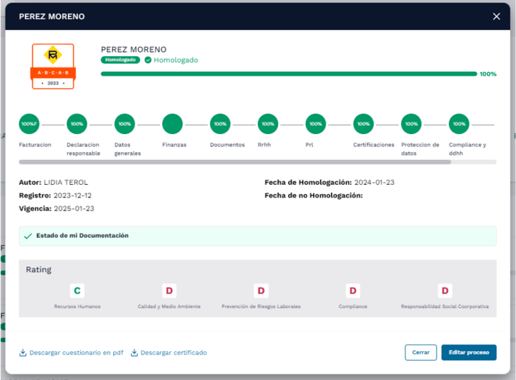Viewport: 516px width, 380px height.
Task: Click the ABCAB 2023 rating badge
Action: coord(53,66)
